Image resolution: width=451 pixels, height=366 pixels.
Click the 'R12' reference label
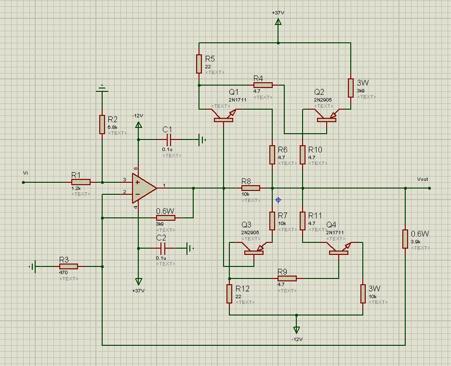[x=242, y=289]
